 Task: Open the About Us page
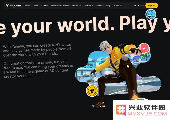[x=118, y=6]
